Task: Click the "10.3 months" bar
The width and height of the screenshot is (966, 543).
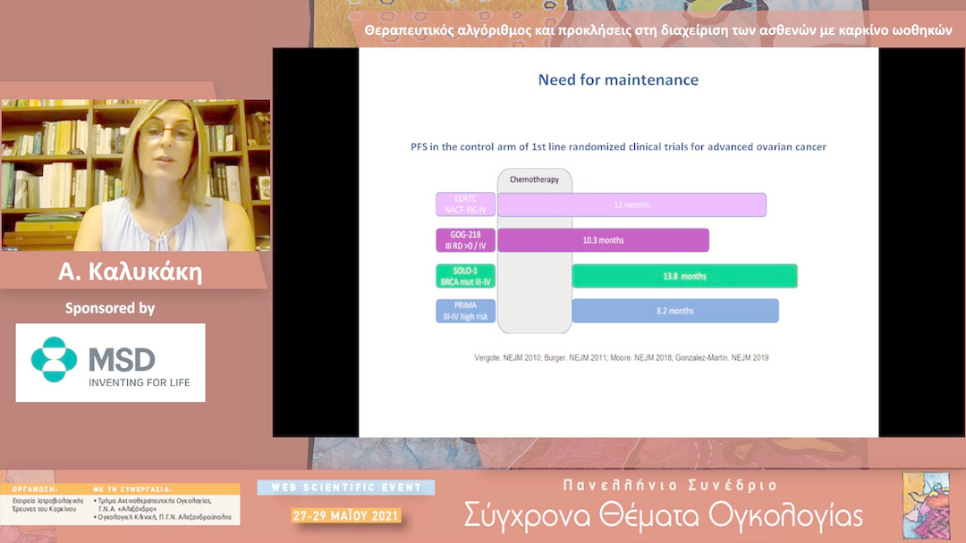Action: 603,240
